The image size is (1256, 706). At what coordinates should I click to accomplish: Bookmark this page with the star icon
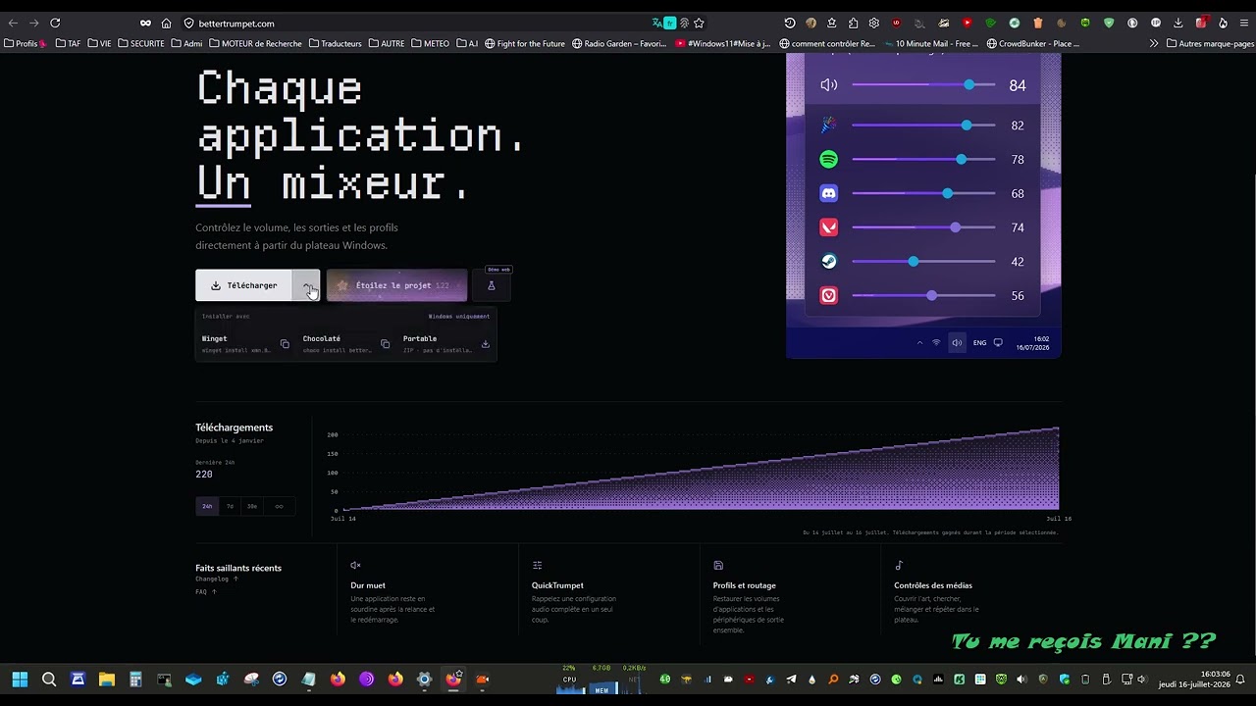[699, 23]
